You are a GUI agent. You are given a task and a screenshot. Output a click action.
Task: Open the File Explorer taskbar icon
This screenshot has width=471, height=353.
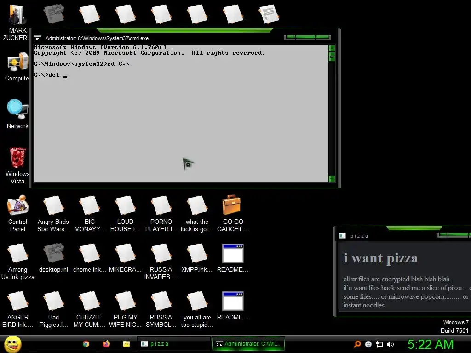126,344
